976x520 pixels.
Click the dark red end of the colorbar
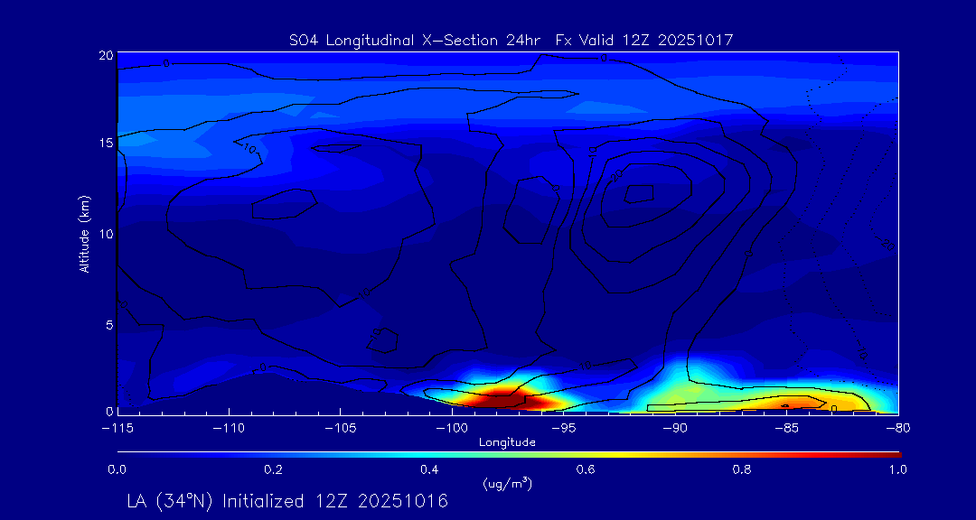[895, 452]
